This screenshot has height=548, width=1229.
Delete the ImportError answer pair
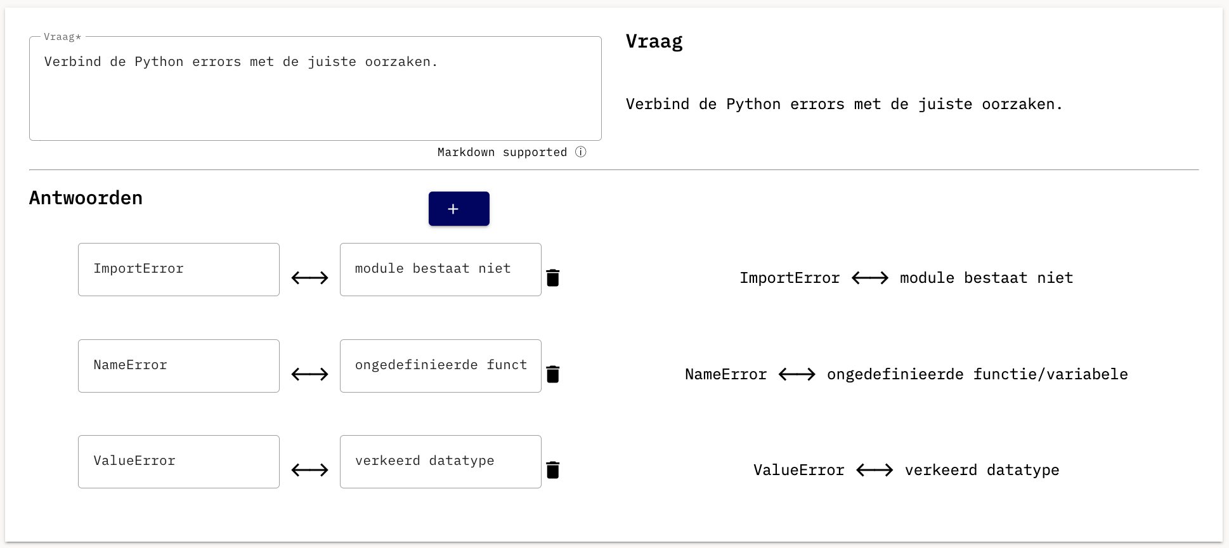click(x=553, y=278)
